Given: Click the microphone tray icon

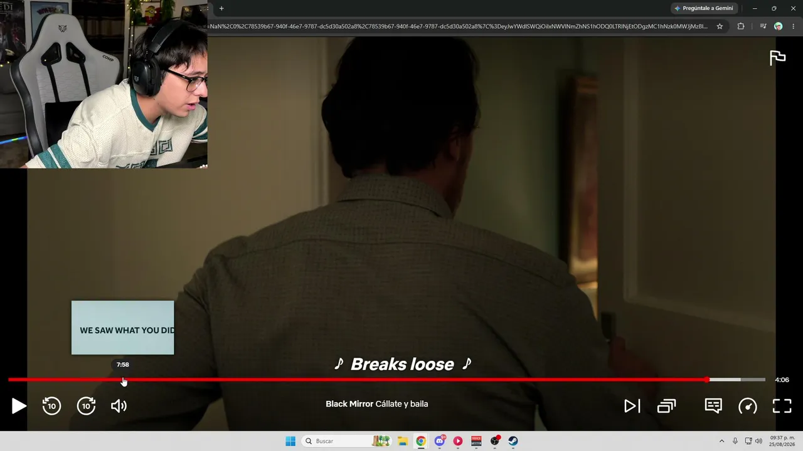Looking at the screenshot, I should (735, 441).
